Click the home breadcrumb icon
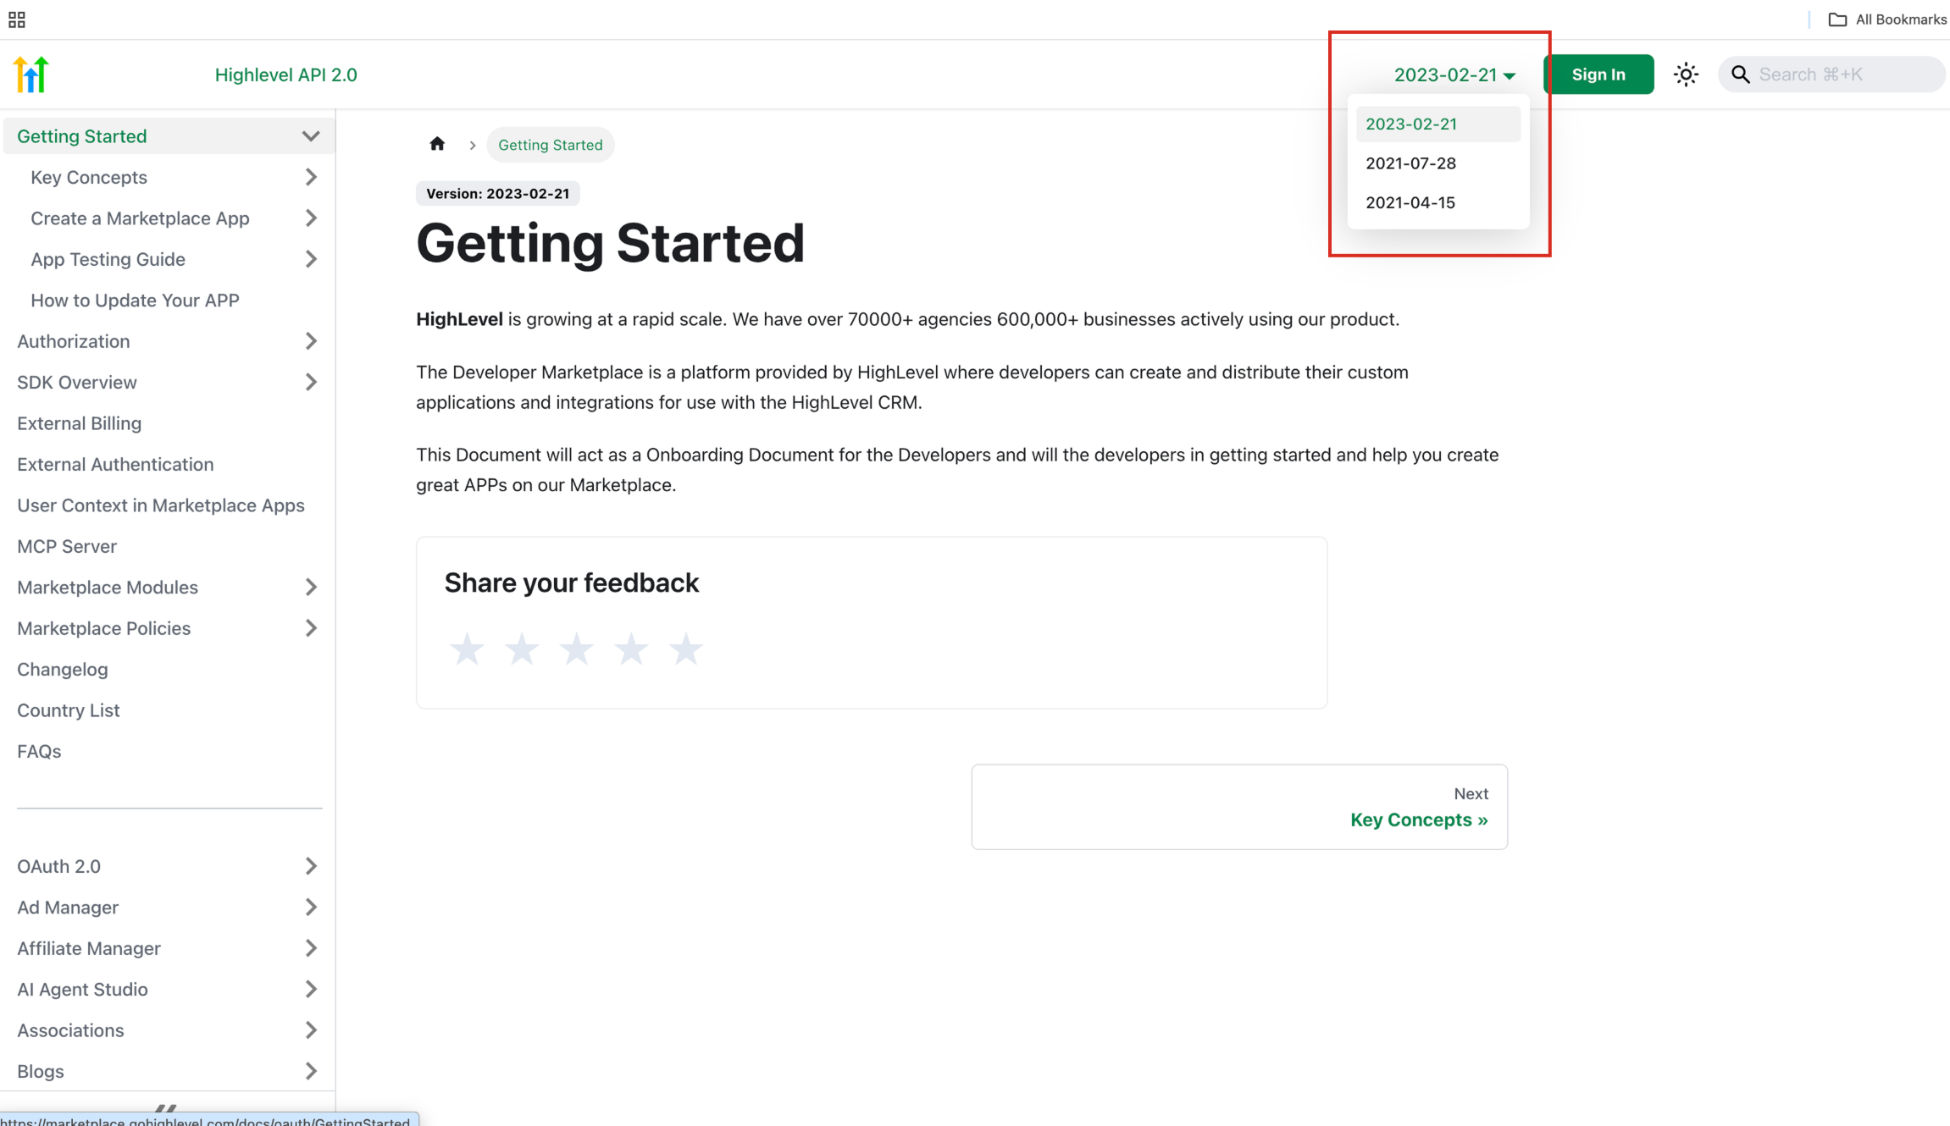Viewport: 1950px width, 1126px height. 437,144
